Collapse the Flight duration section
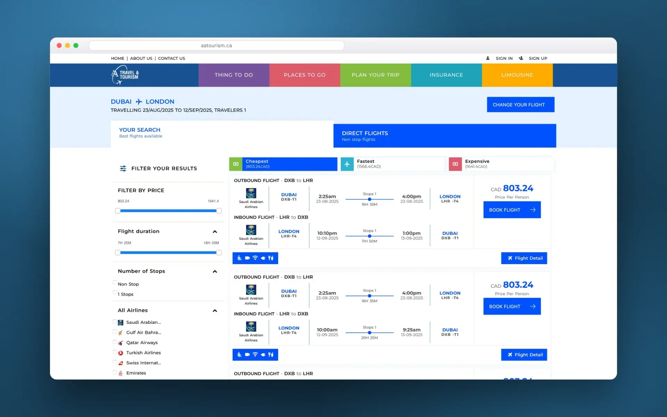Screen dimensions: 667x417 [x=215, y=232]
